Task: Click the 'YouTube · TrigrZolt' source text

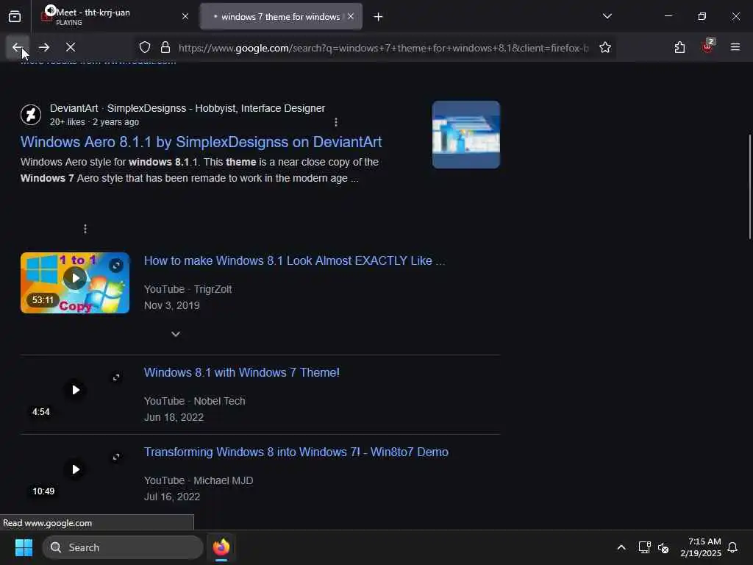Action: click(188, 289)
